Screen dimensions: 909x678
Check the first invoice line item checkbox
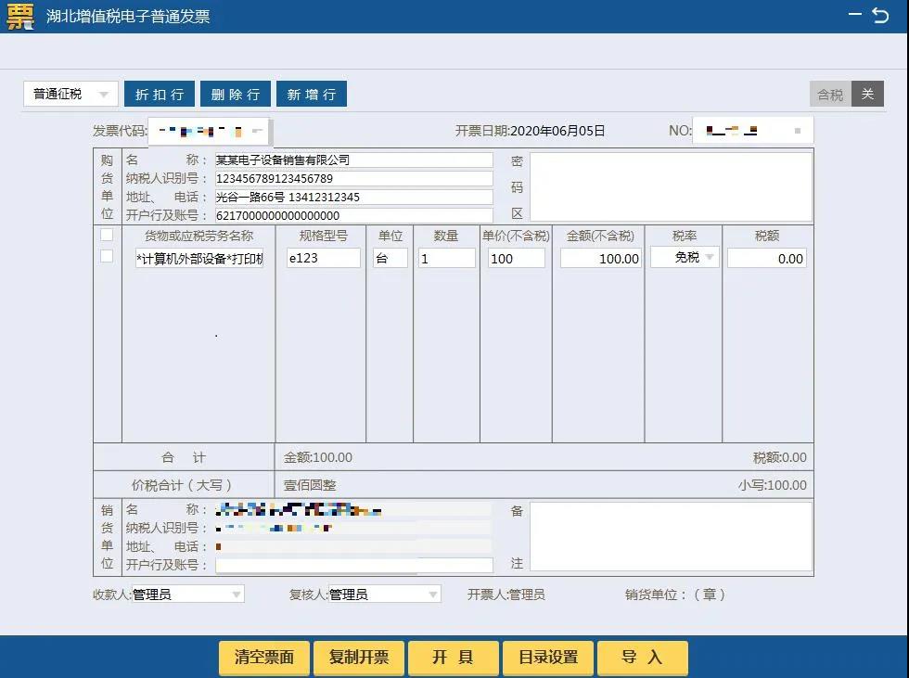(x=107, y=258)
